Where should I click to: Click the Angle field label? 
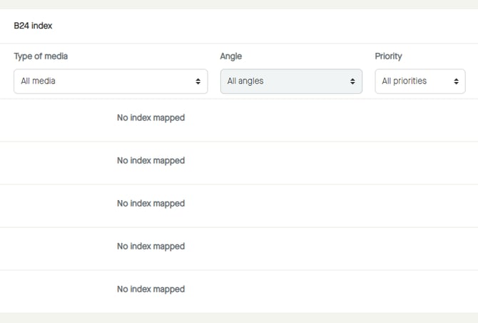[x=230, y=56]
